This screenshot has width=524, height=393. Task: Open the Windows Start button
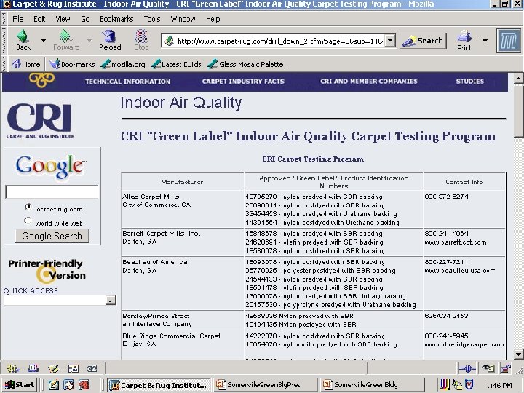(19, 385)
